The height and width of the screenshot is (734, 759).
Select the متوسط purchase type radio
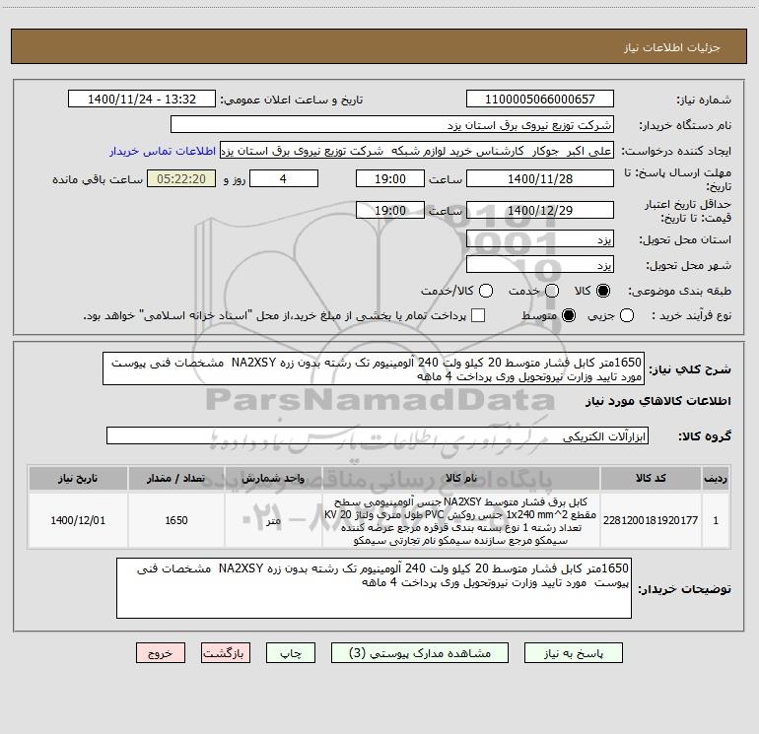[x=569, y=315]
